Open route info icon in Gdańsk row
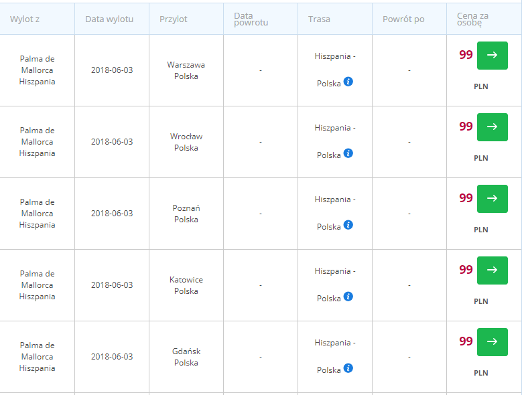The image size is (524, 395). click(348, 368)
